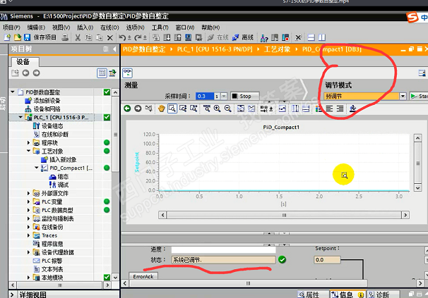Click the monitoring glasses icon above measurement
This screenshot has height=298, width=428.
point(127,73)
